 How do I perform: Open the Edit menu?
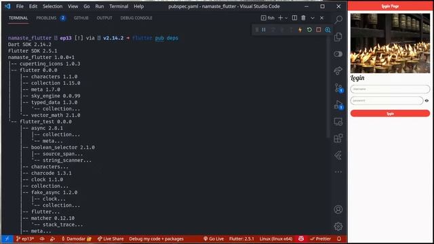click(33, 6)
